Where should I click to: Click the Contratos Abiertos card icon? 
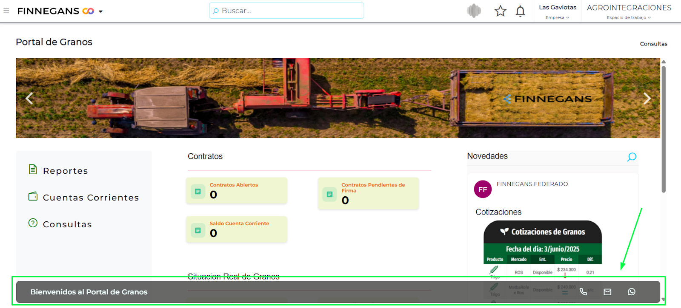click(x=198, y=192)
